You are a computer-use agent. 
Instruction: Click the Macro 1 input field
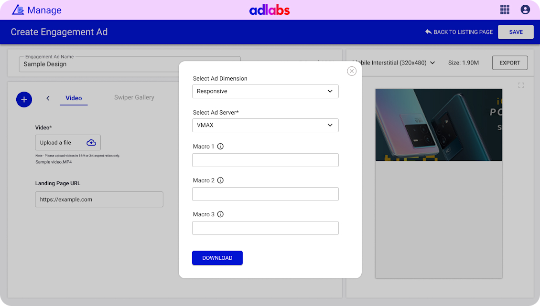coord(265,160)
